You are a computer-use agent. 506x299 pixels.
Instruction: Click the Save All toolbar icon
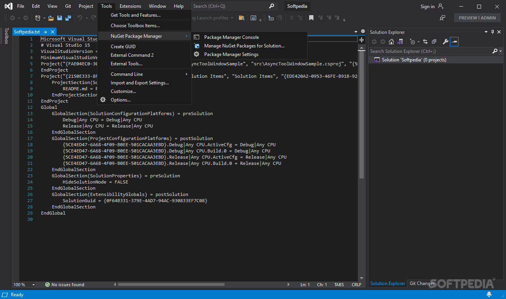pos(68,18)
